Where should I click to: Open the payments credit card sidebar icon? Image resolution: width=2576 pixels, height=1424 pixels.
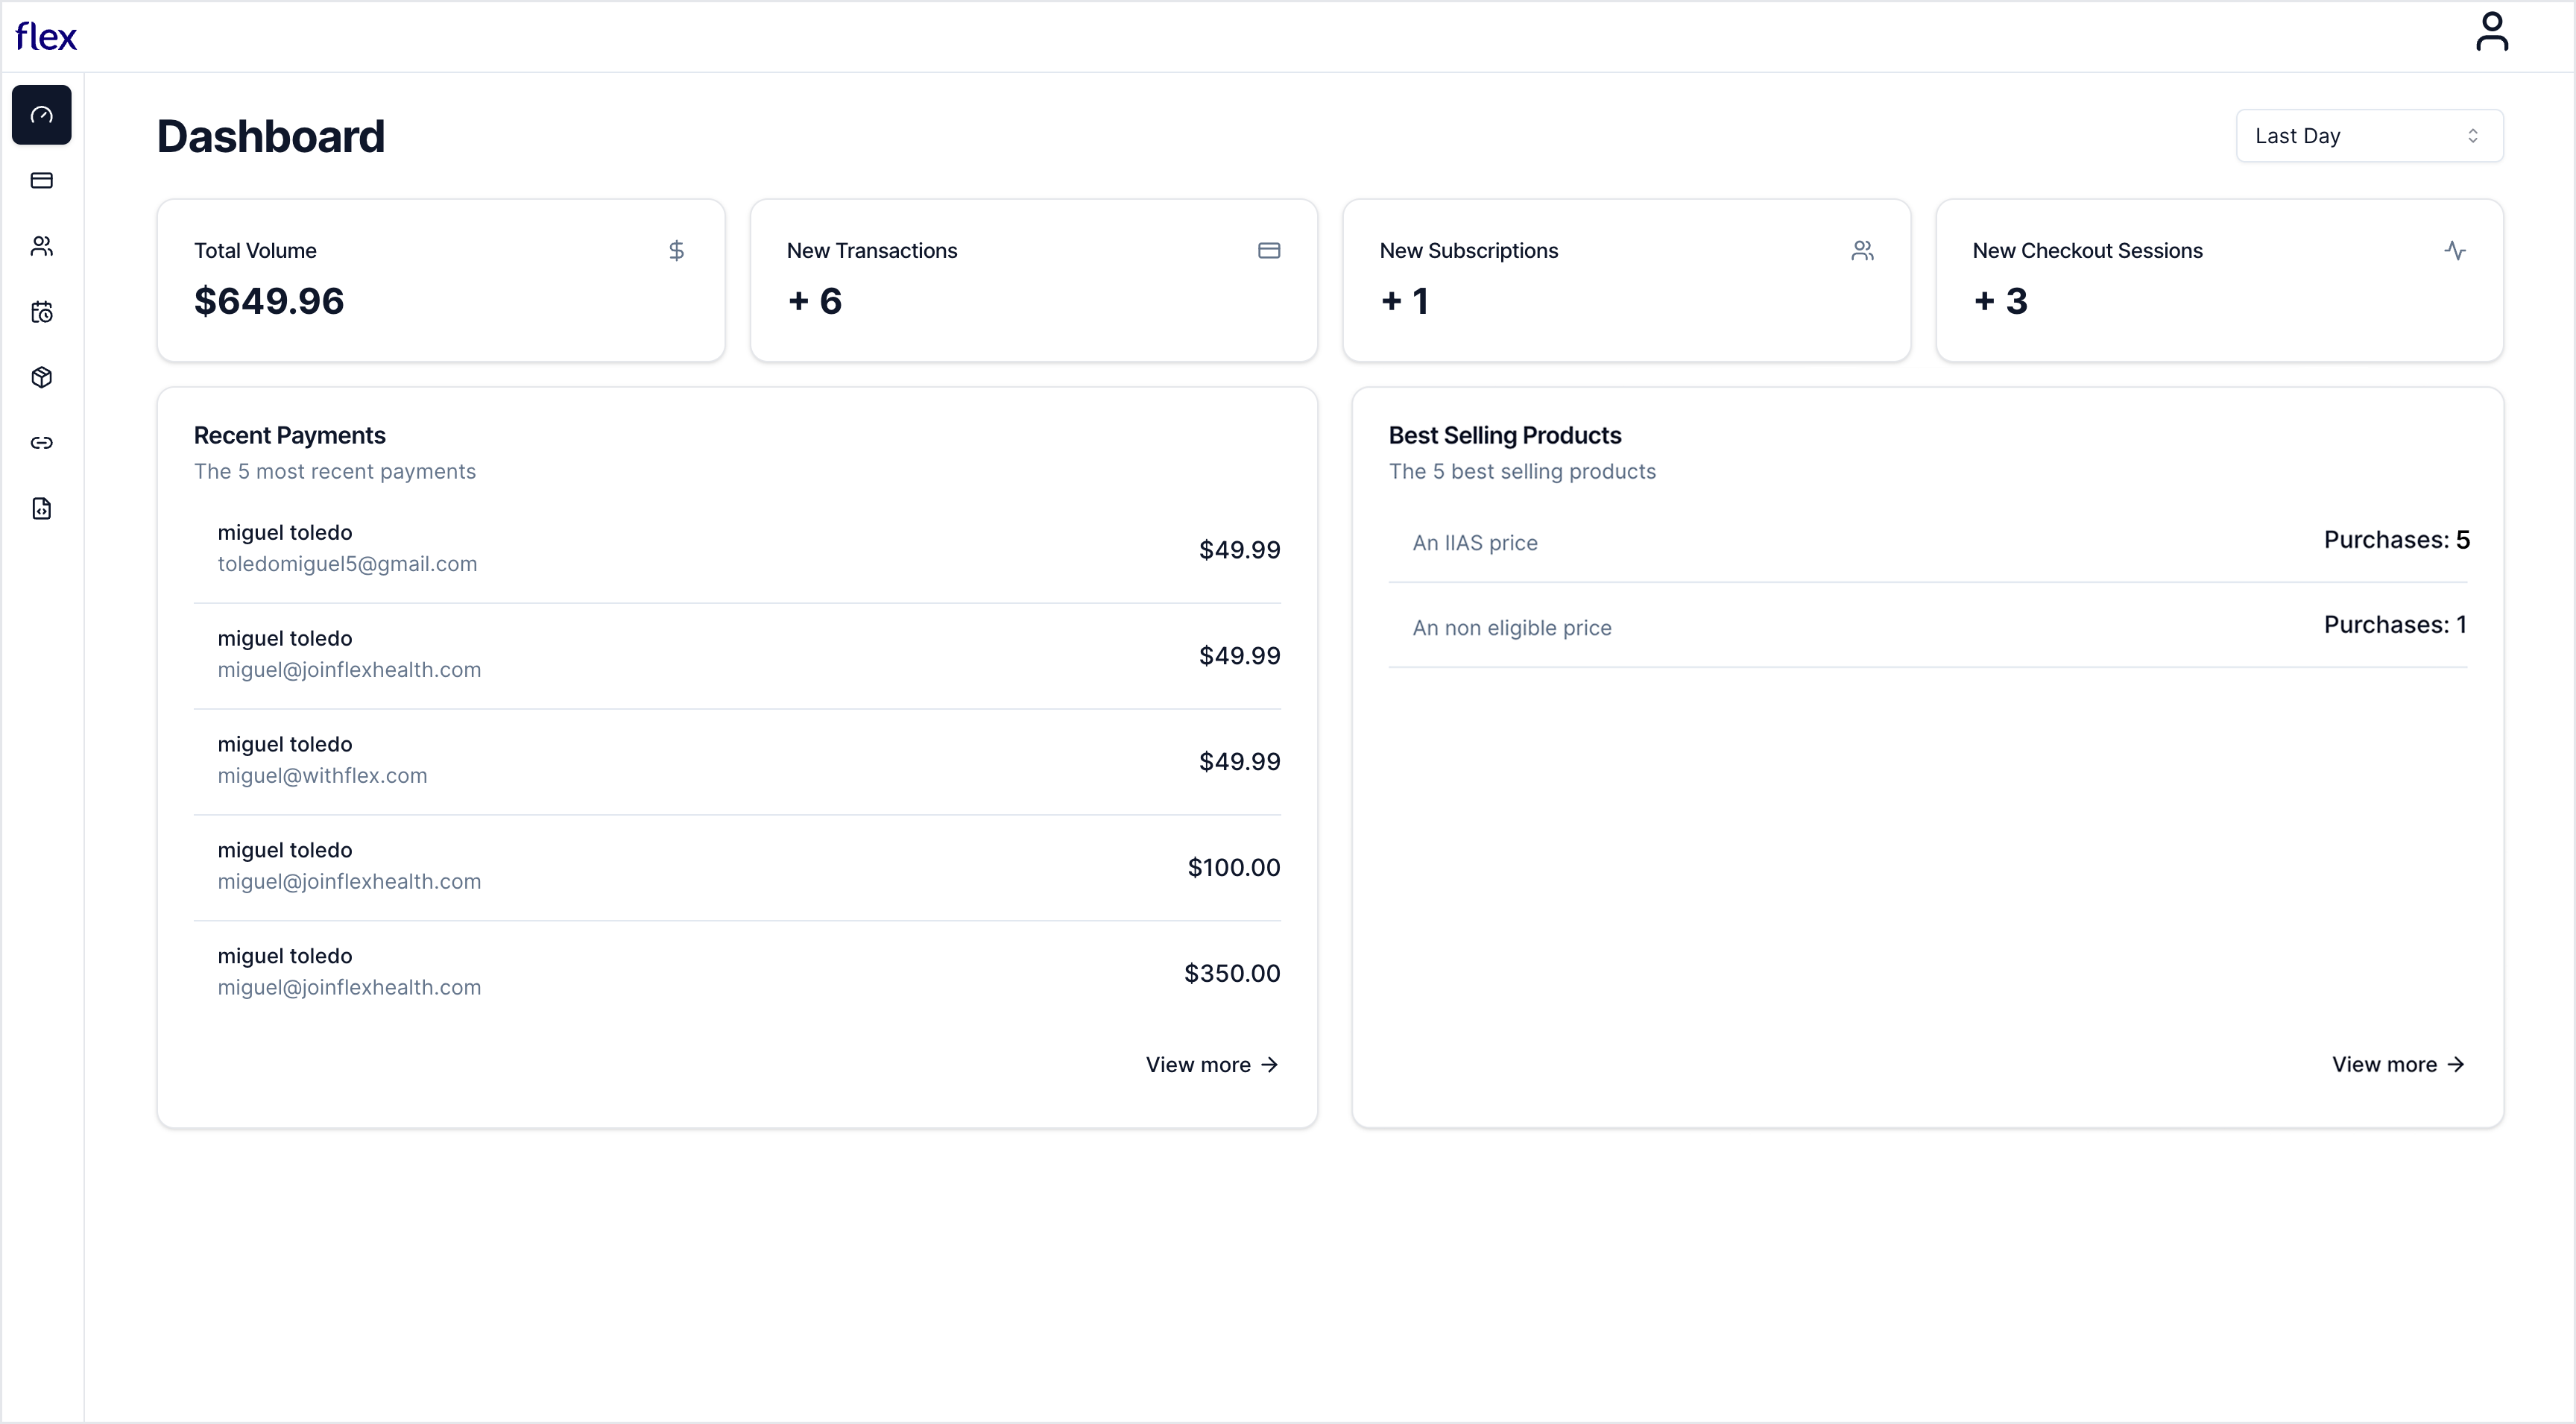[x=41, y=181]
